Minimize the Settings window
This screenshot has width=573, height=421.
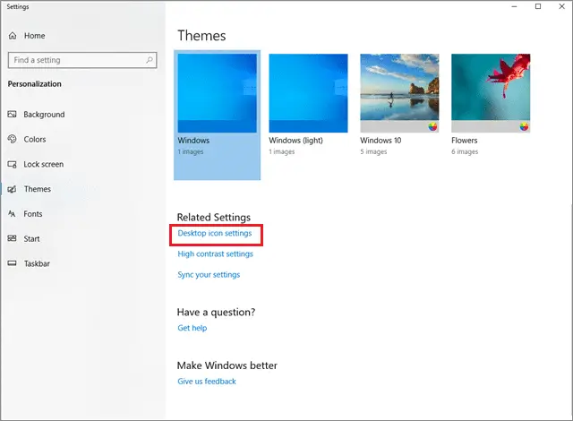(x=514, y=6)
